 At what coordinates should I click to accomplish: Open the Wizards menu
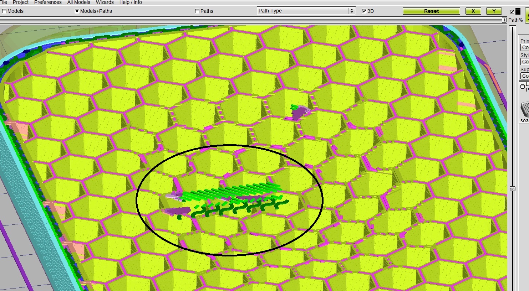point(105,2)
